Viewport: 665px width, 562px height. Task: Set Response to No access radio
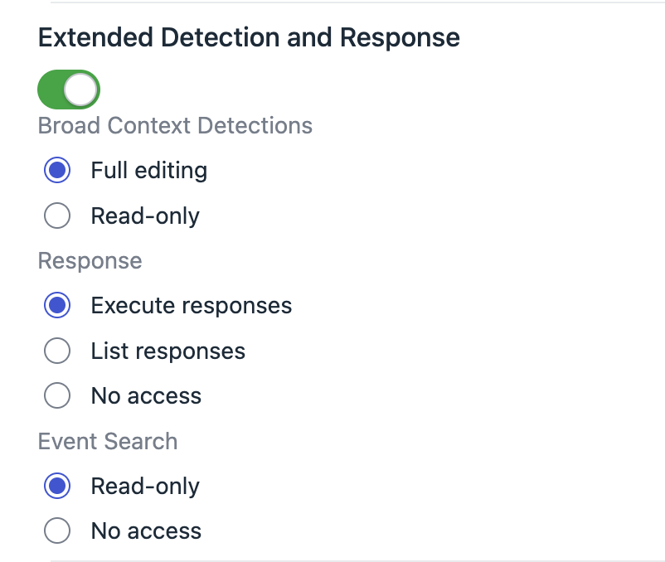(57, 395)
